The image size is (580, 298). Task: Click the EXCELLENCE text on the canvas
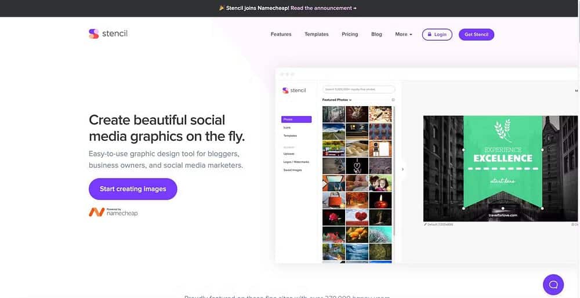coord(503,159)
